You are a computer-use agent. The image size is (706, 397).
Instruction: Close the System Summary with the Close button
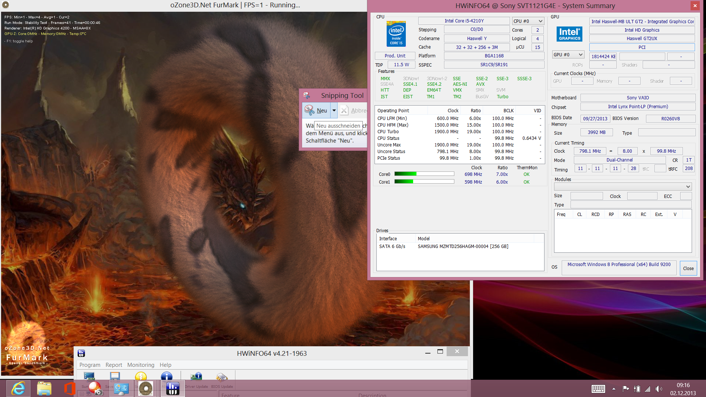coord(688,268)
